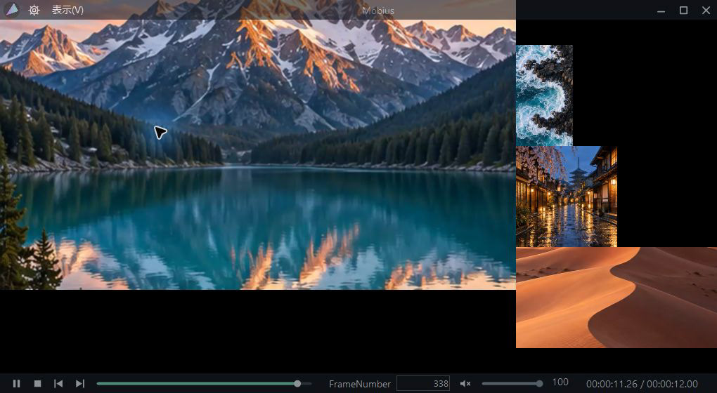
Task: Select the Japanese street night thumbnail
Action: [x=567, y=196]
